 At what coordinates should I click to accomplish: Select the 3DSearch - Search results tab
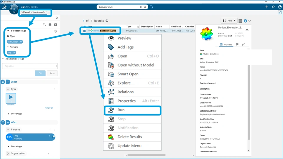(33, 12)
